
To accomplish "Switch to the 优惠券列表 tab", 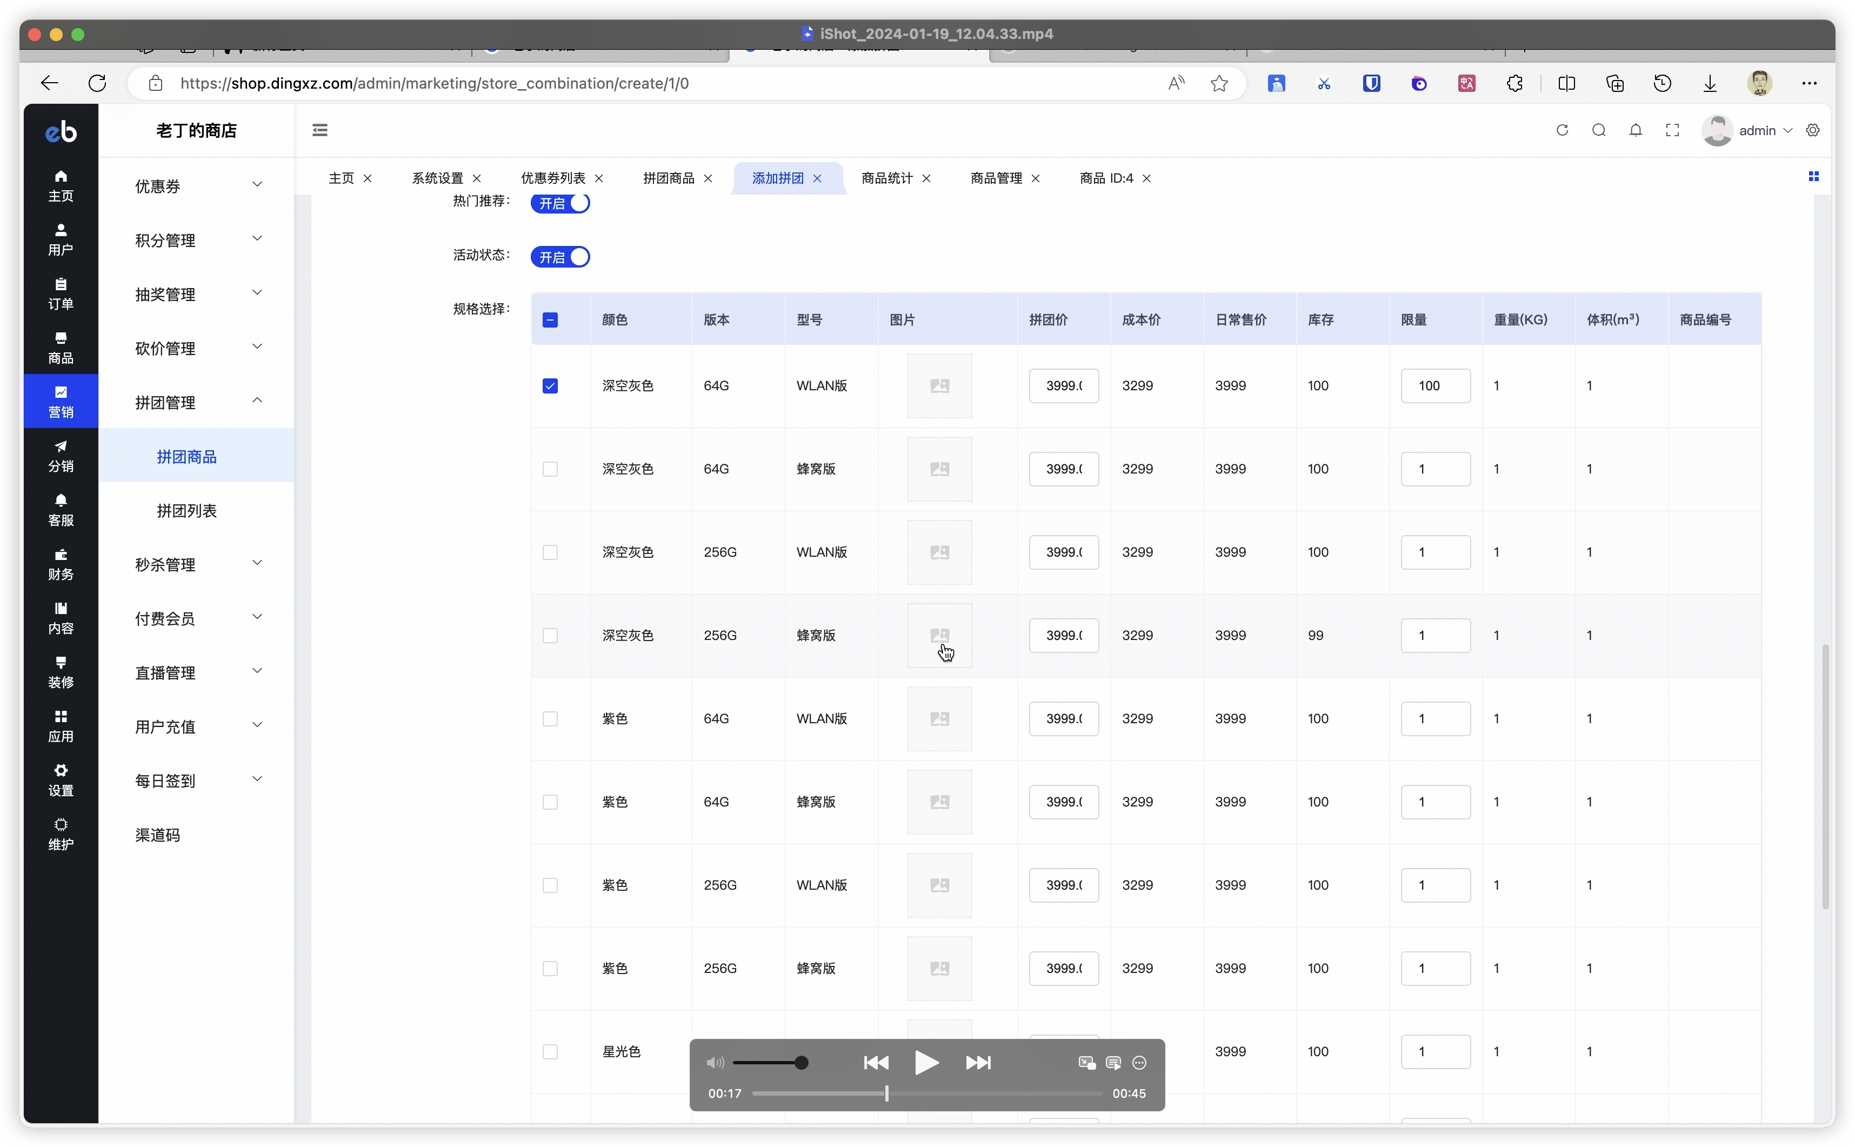I will point(553,177).
